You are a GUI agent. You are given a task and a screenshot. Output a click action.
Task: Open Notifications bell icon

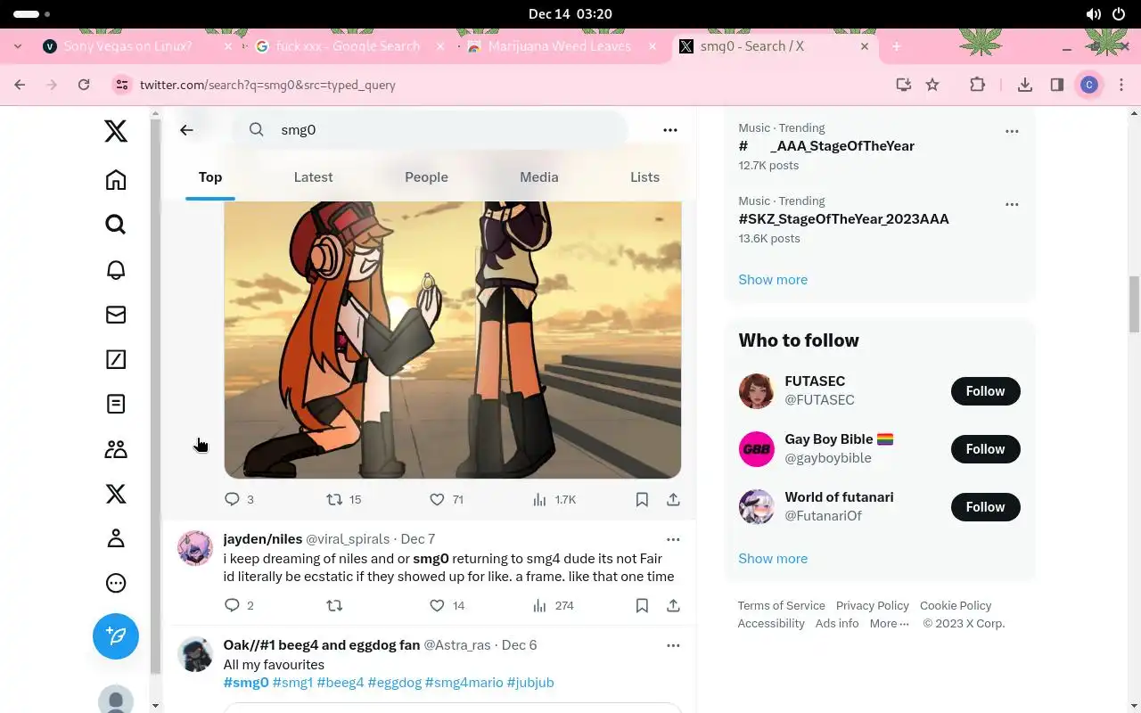pyautogui.click(x=116, y=269)
